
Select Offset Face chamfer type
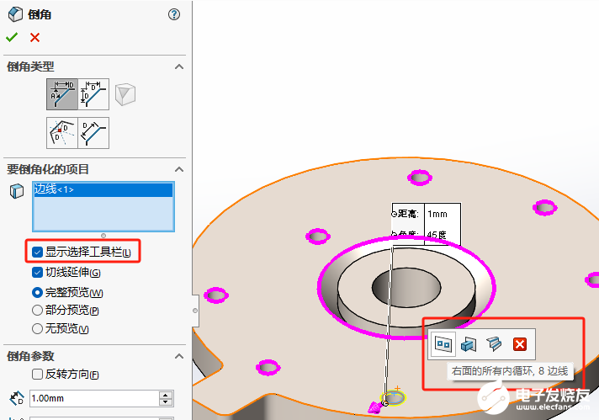[62, 133]
